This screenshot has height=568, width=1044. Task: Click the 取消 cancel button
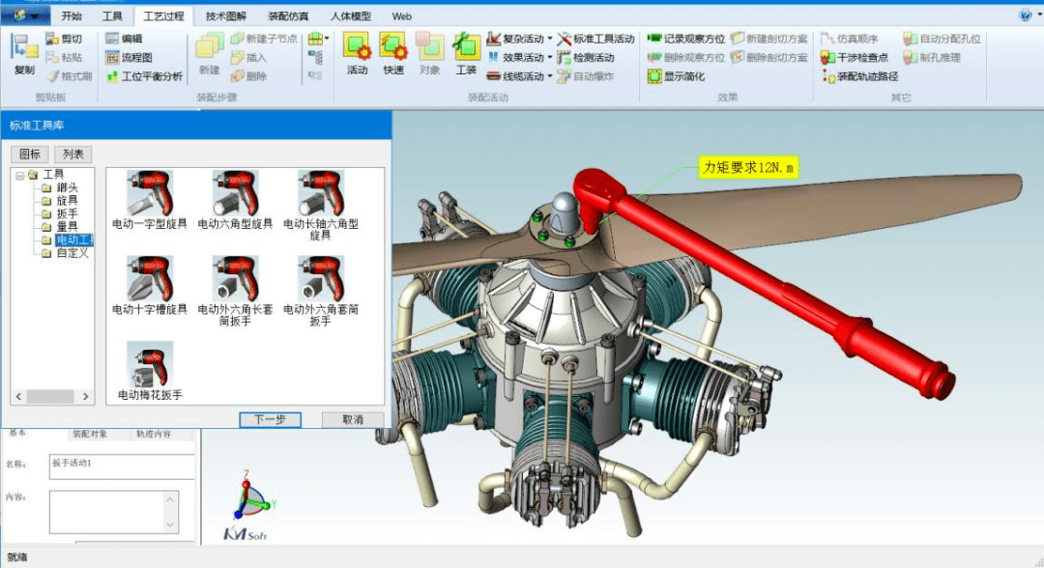pyautogui.click(x=353, y=419)
